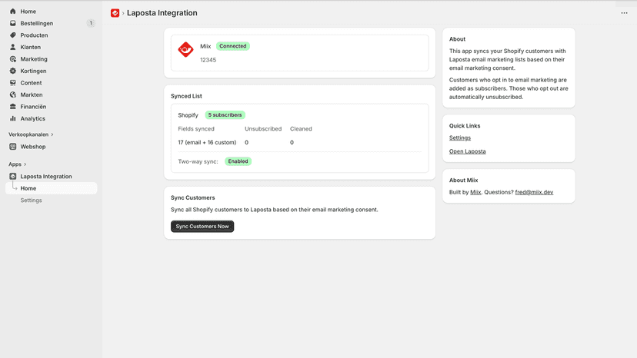
Task: Click the Kortingen discount icon
Action: coord(12,71)
